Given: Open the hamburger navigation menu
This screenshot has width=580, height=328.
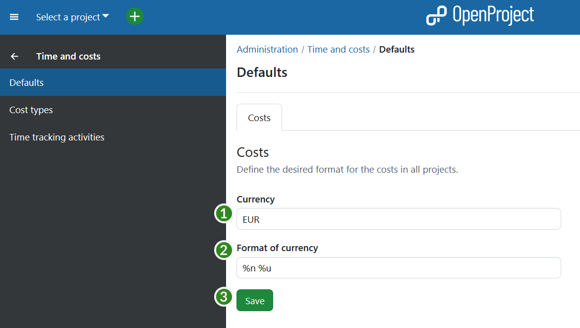Looking at the screenshot, I should pyautogui.click(x=14, y=17).
